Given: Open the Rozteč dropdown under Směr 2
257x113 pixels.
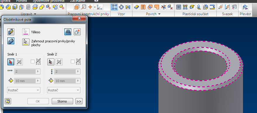Looking at the screenshot, I should [x=64, y=90].
